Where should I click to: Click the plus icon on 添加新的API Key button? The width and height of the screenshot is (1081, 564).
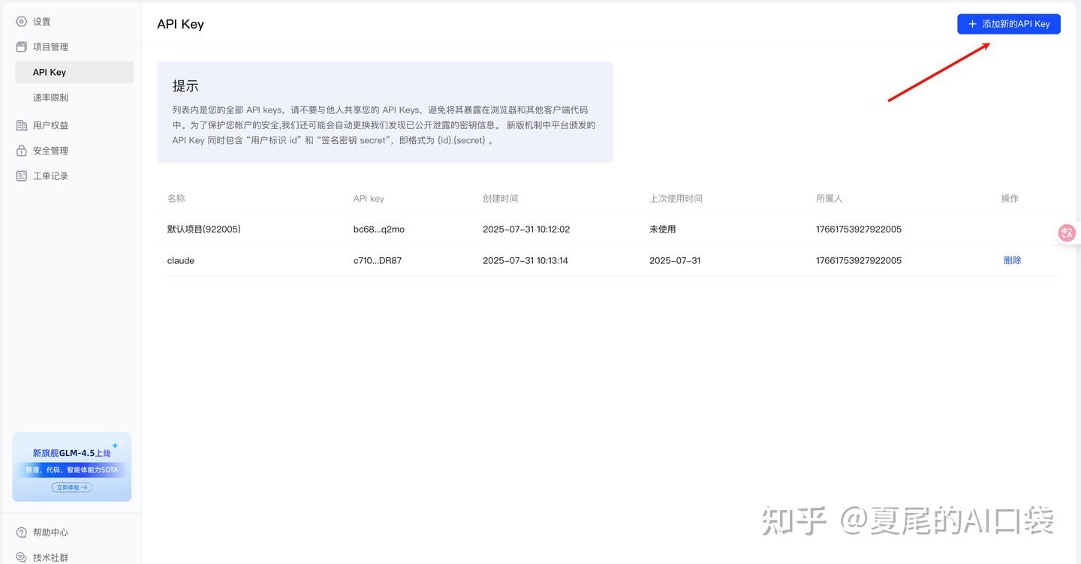point(972,23)
